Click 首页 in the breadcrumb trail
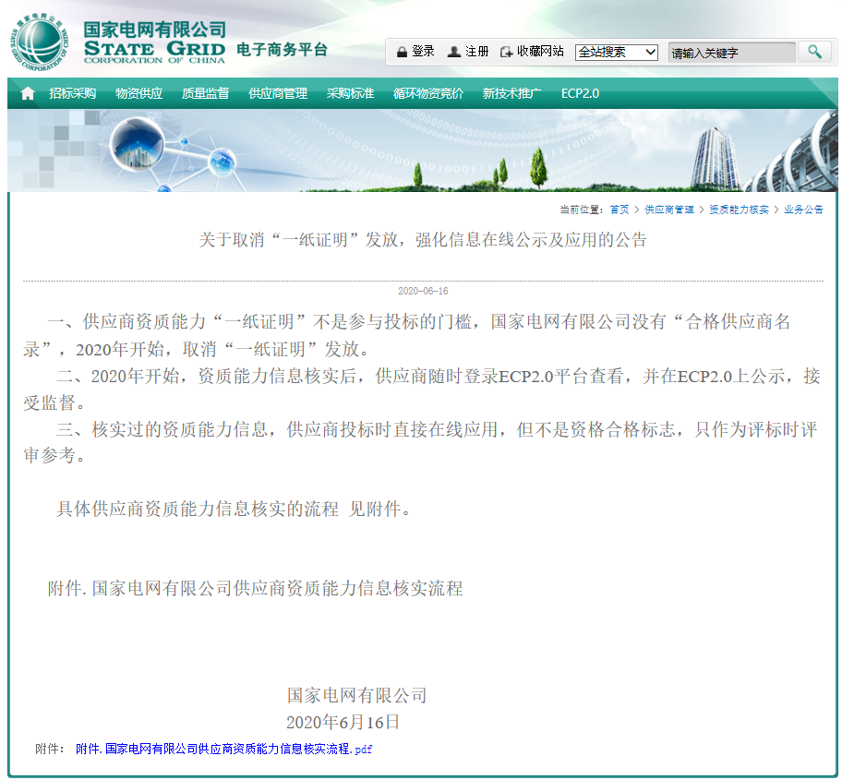The image size is (842, 780). tap(618, 209)
